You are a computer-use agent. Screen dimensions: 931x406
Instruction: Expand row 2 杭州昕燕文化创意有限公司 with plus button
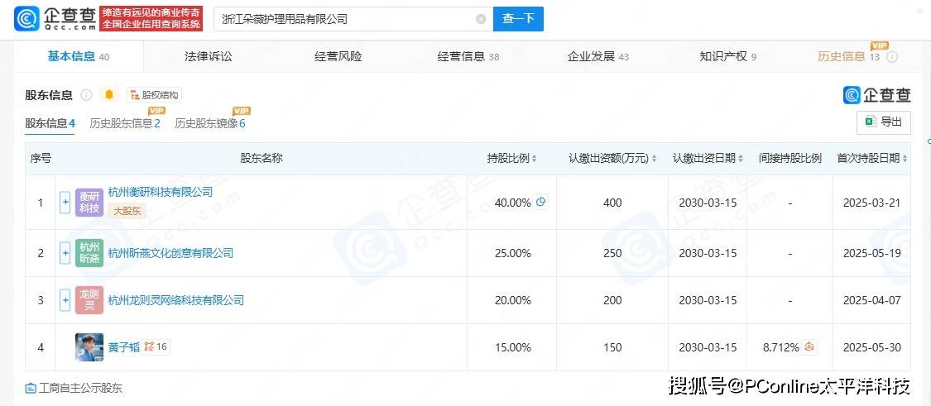[x=65, y=253]
